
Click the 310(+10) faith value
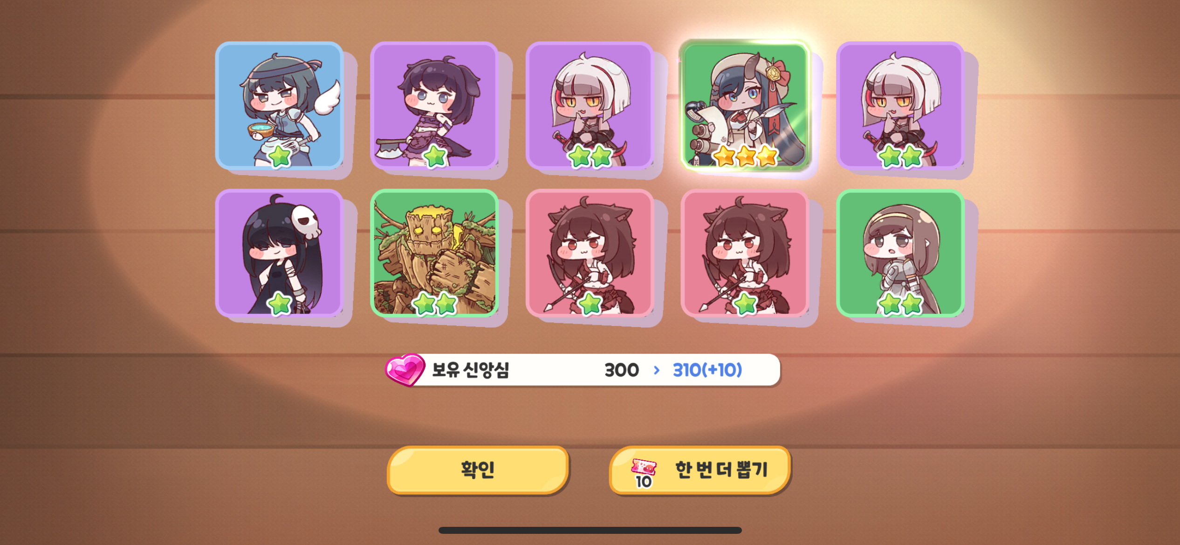point(707,370)
